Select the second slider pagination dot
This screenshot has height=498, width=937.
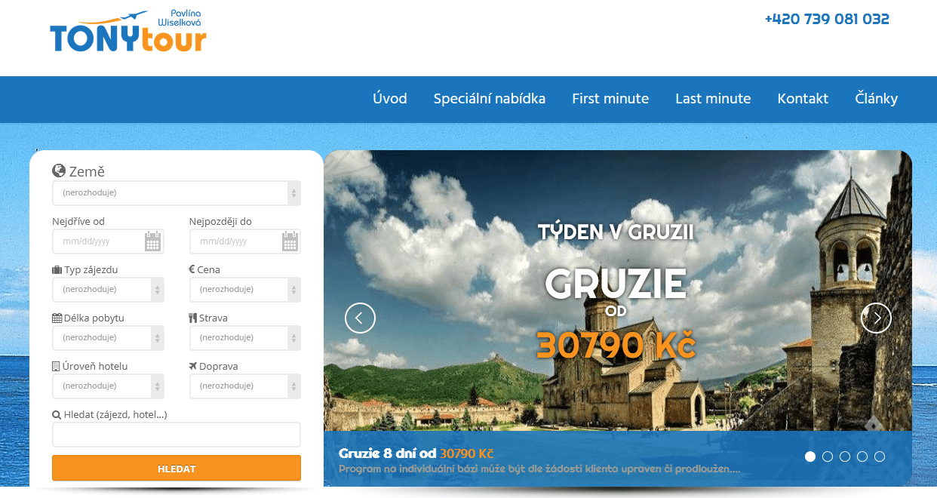(x=828, y=456)
